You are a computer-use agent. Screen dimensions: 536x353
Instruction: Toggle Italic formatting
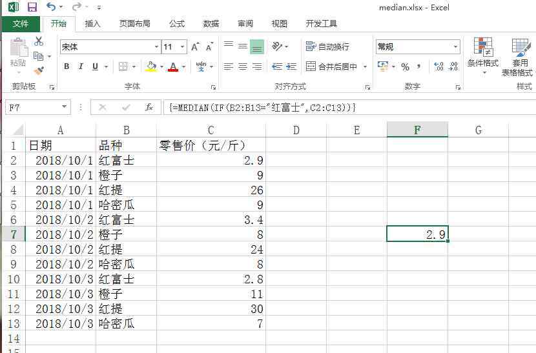click(x=81, y=66)
